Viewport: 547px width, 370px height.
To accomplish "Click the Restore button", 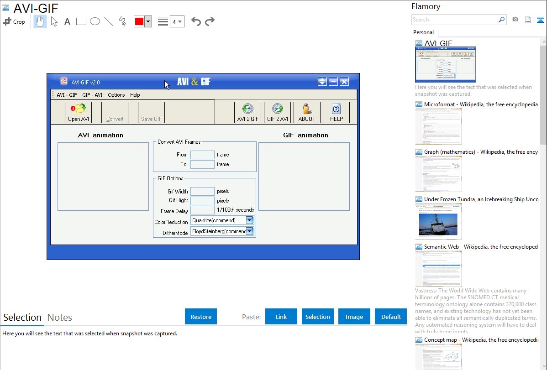I will tap(201, 317).
